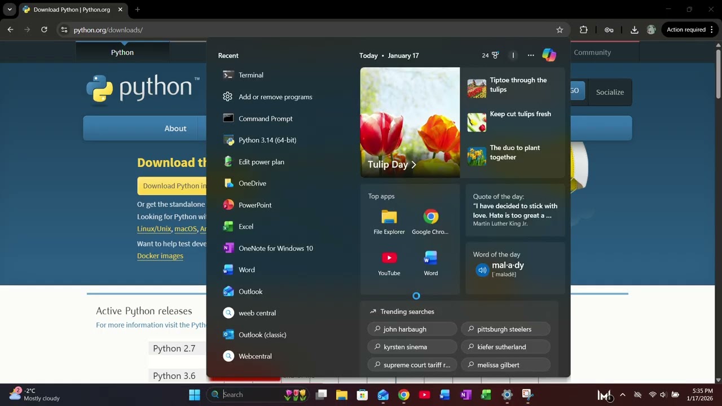The height and width of the screenshot is (406, 722).
Task: Open Settings gear on taskbar
Action: point(507,395)
